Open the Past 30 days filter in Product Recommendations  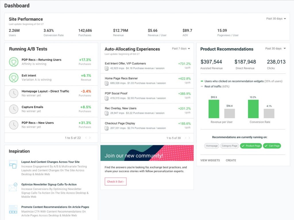click(x=275, y=49)
